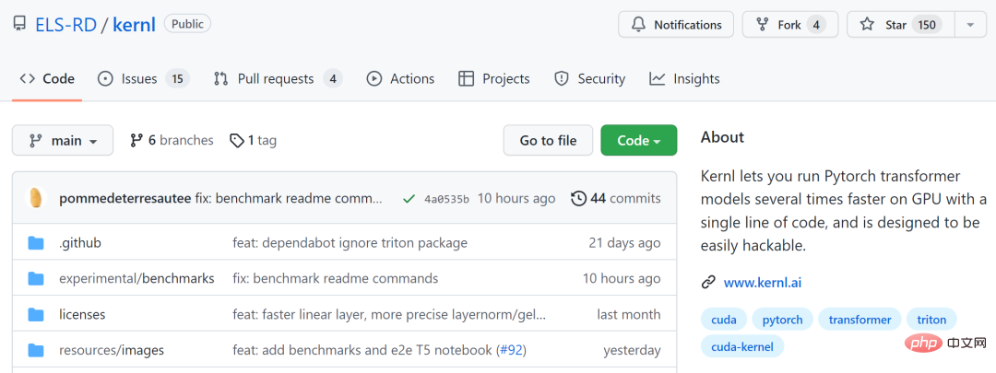Select the transformer topic tag
This screenshot has height=373, width=996.
point(860,319)
